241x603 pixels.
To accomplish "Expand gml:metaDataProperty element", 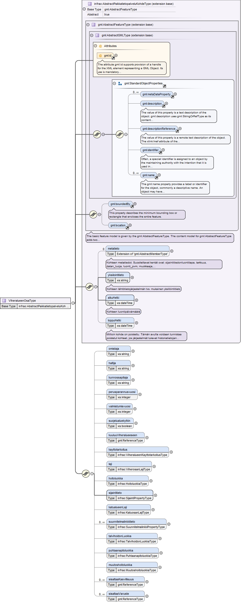I will click(x=175, y=94).
